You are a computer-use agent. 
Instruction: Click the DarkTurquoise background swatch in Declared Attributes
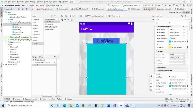170,41
